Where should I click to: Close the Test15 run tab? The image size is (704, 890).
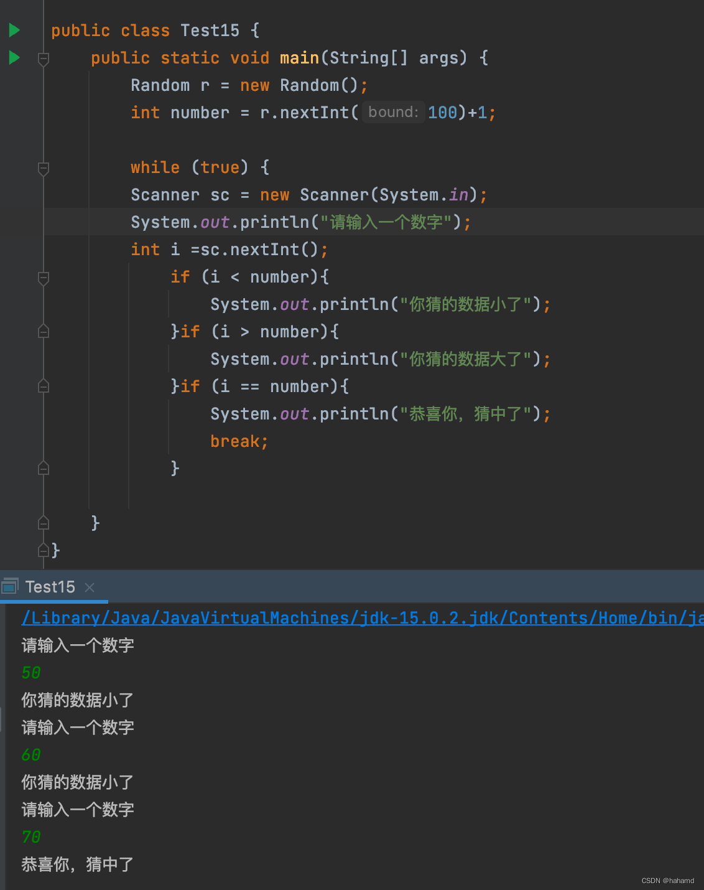pos(90,587)
